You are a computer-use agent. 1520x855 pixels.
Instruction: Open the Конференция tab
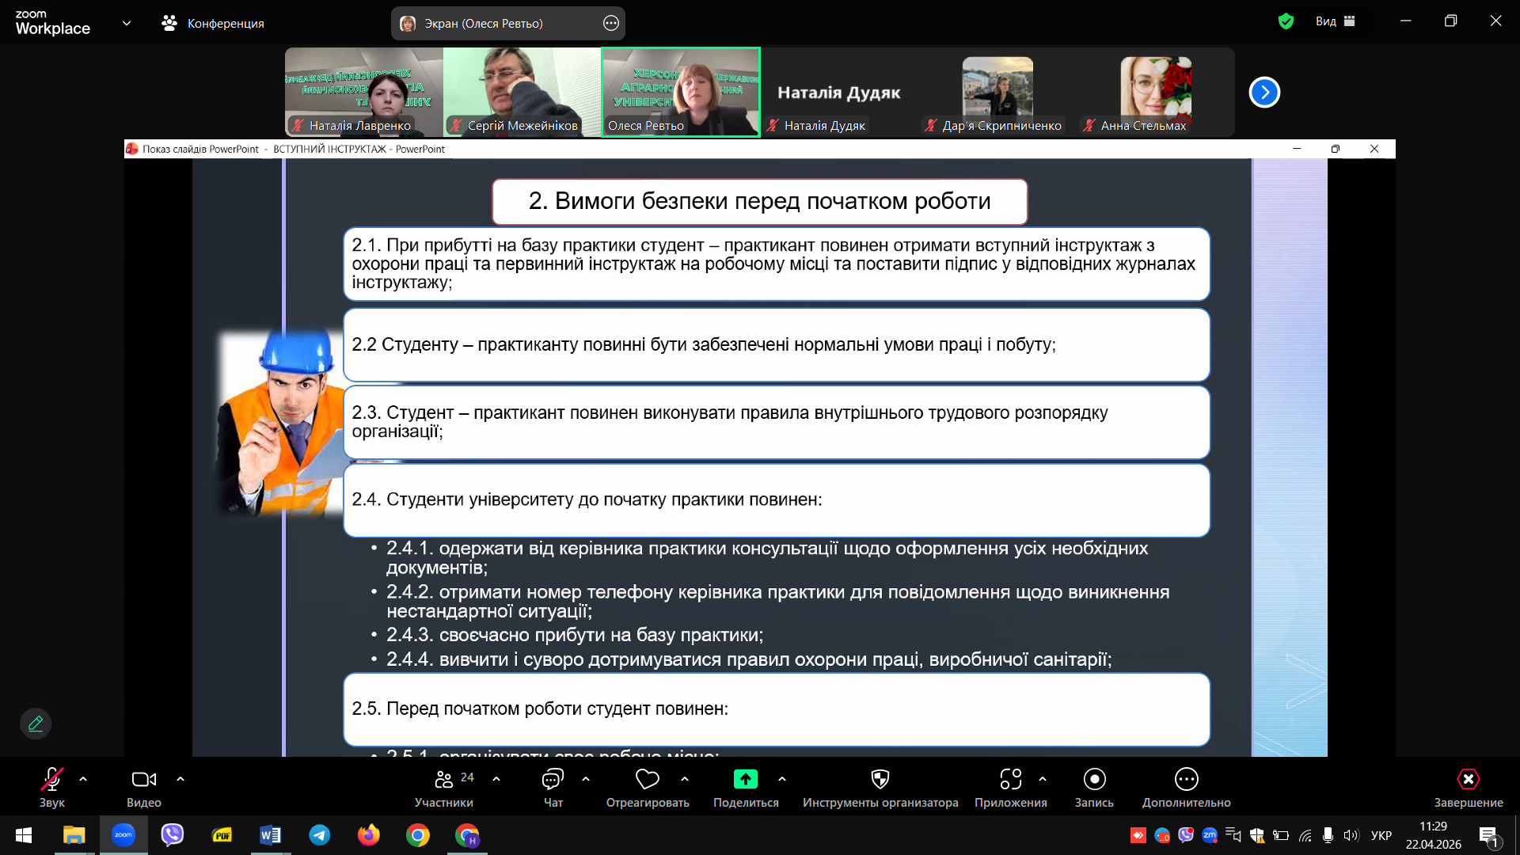[x=213, y=24]
